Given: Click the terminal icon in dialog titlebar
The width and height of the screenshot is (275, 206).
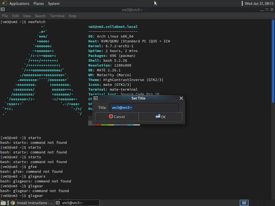Looking at the screenshot, I should pyautogui.click(x=96, y=98).
